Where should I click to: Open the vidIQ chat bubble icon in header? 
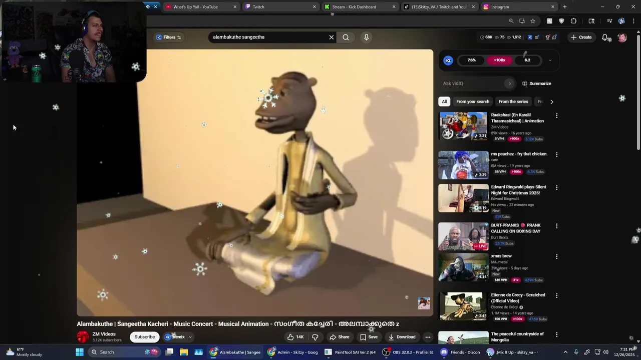[554, 37]
